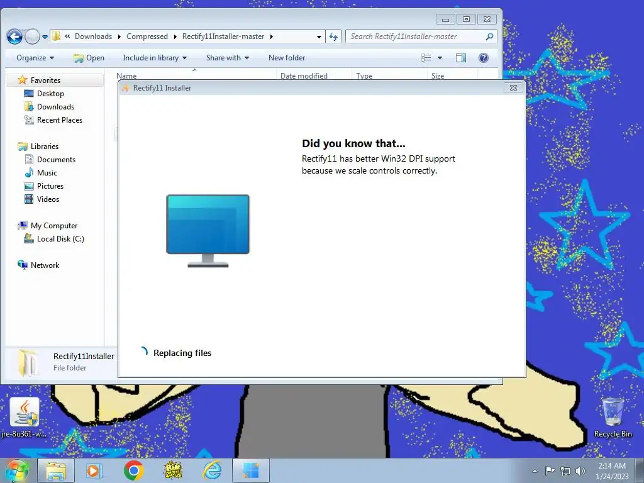644x483 pixels.
Task: Click the search magnifier icon
Action: click(489, 36)
